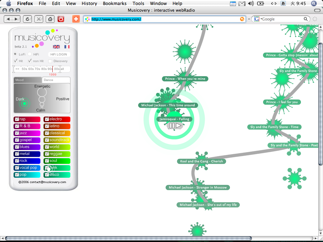Click the battery status icon
323x242 pixels.
[x=261, y=3]
